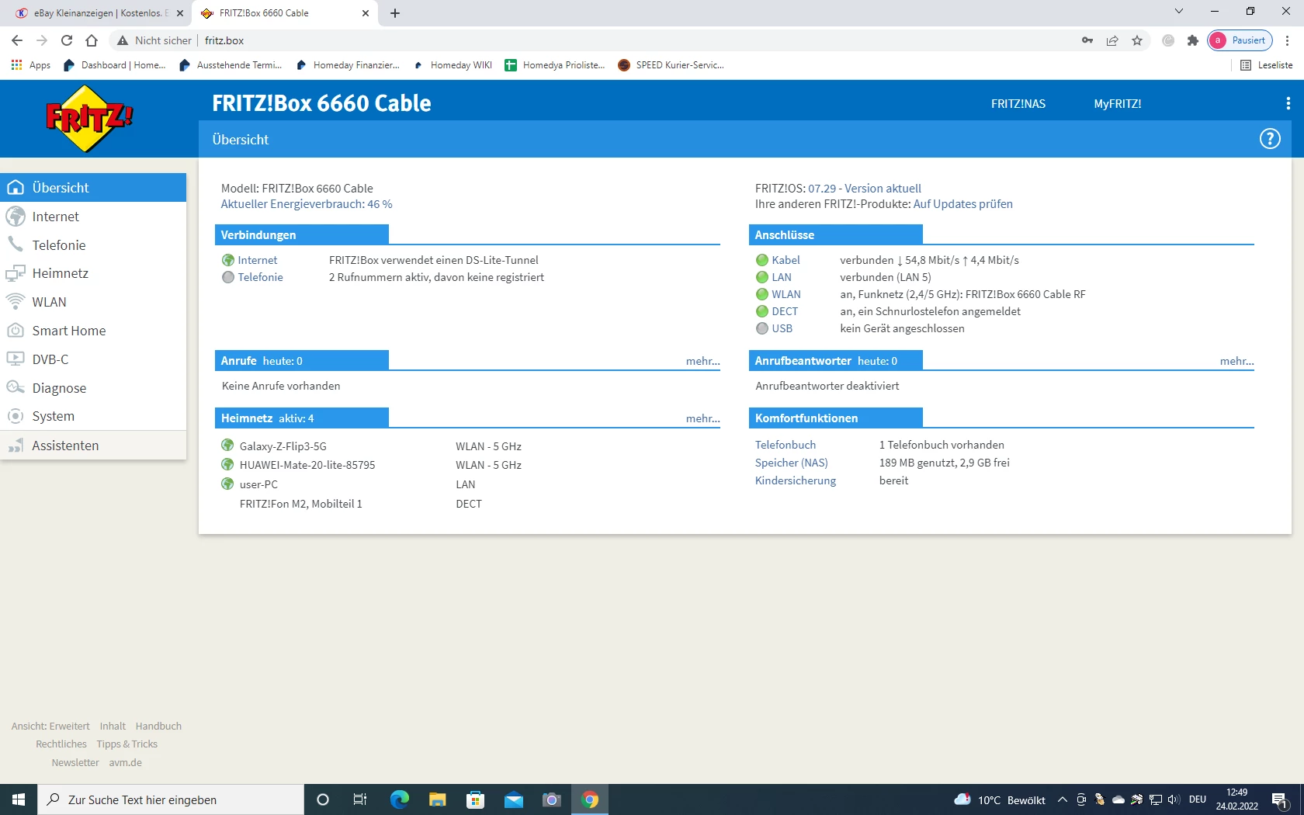Bookmark this page with the star icon
The image size is (1304, 815).
point(1137,40)
